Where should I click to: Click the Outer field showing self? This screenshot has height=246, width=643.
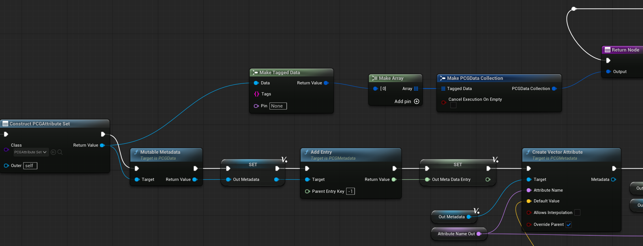coord(30,166)
